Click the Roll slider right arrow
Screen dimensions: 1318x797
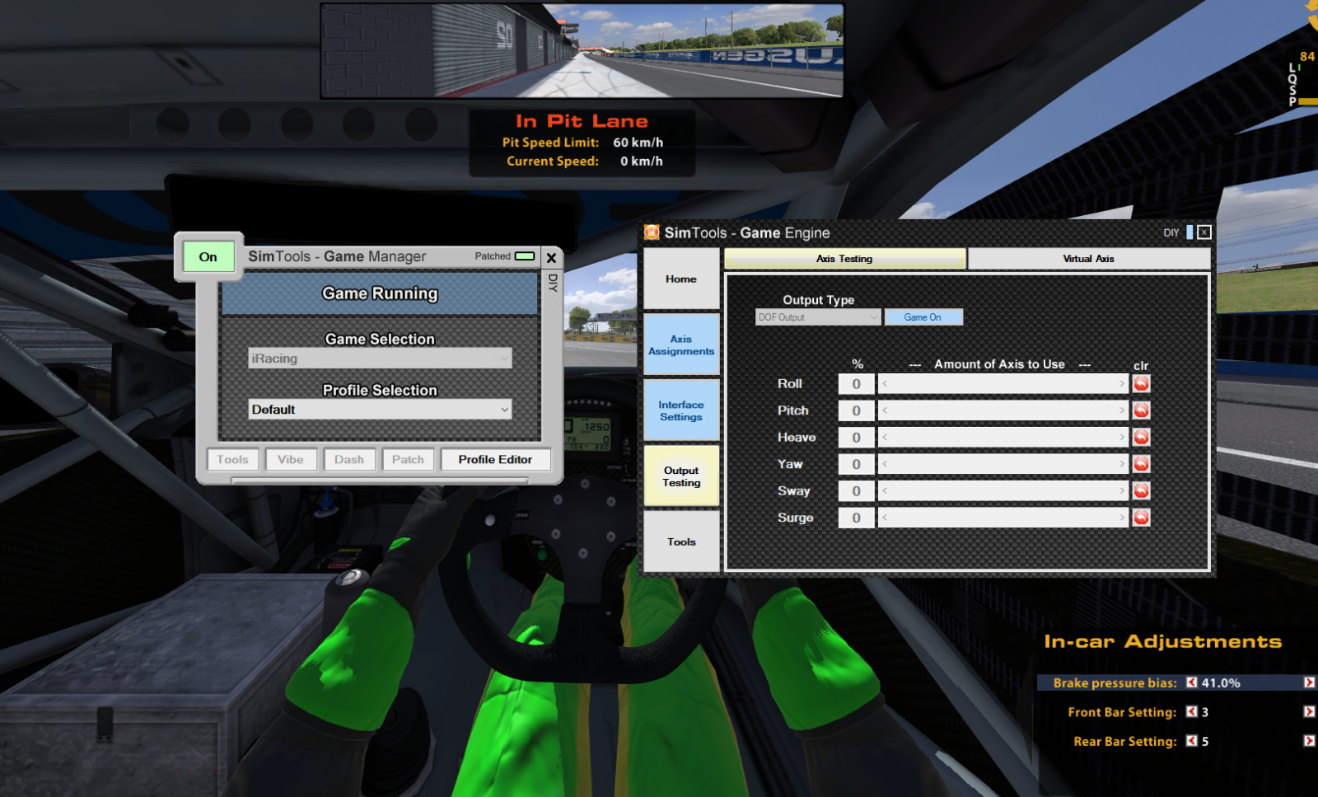(1122, 383)
